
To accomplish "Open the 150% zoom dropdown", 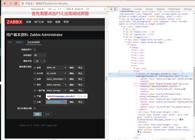I will [69, 9].
